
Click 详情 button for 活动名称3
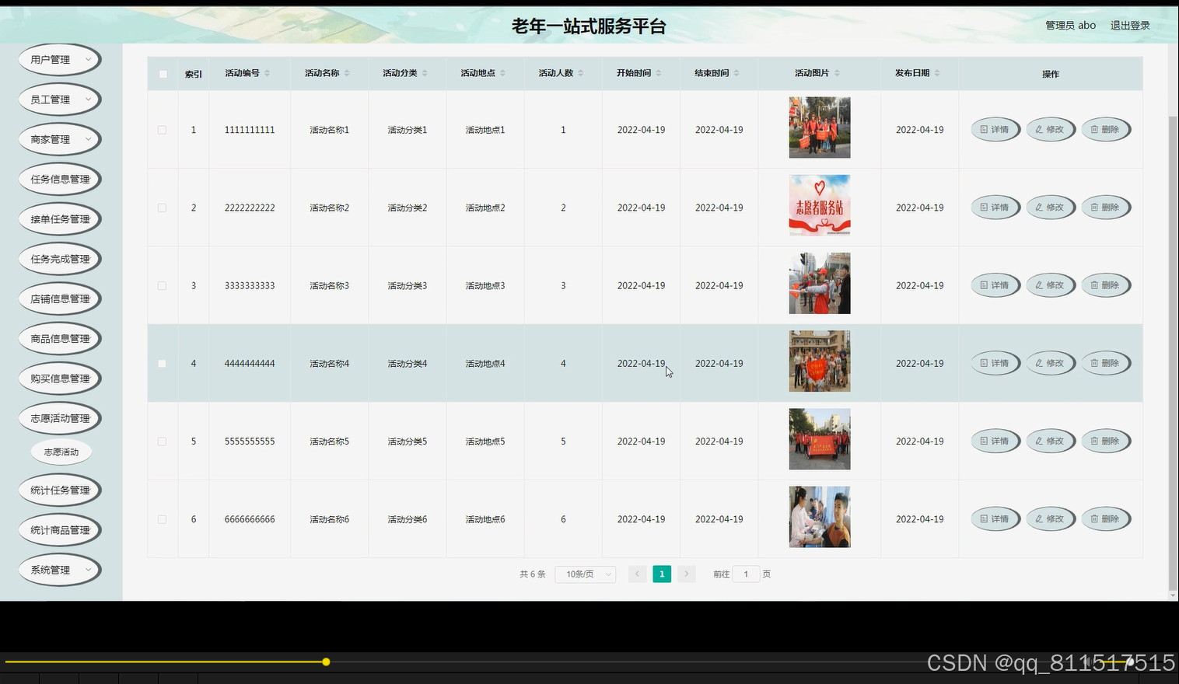(x=995, y=285)
